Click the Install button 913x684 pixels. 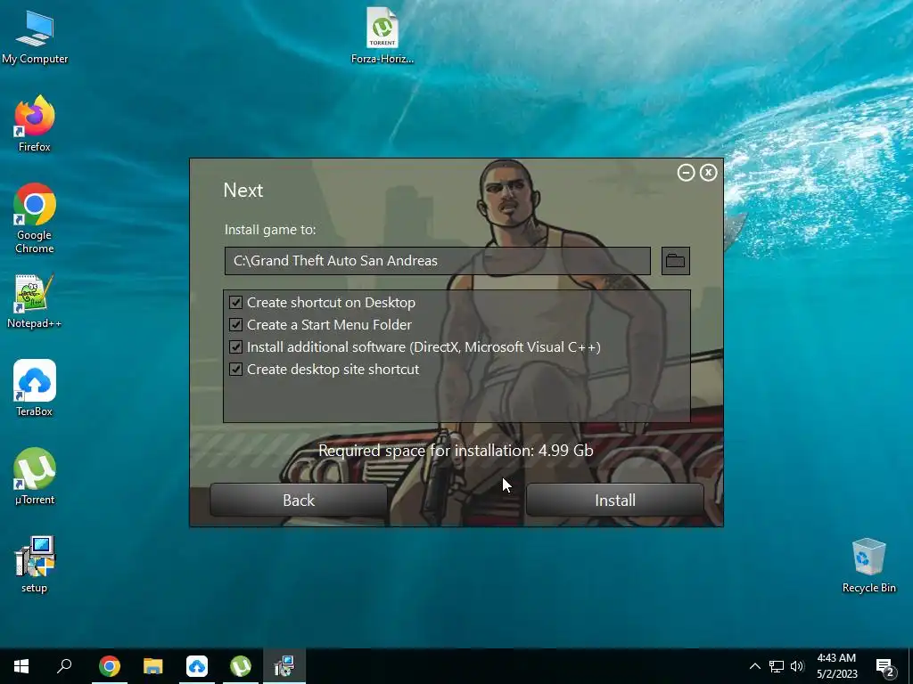615,501
